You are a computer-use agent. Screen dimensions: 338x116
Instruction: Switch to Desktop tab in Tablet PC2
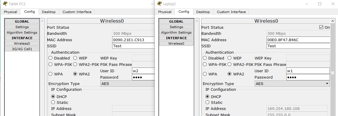pos(49,12)
